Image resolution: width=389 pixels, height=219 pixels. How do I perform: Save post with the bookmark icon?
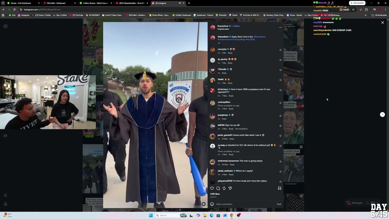(x=280, y=188)
